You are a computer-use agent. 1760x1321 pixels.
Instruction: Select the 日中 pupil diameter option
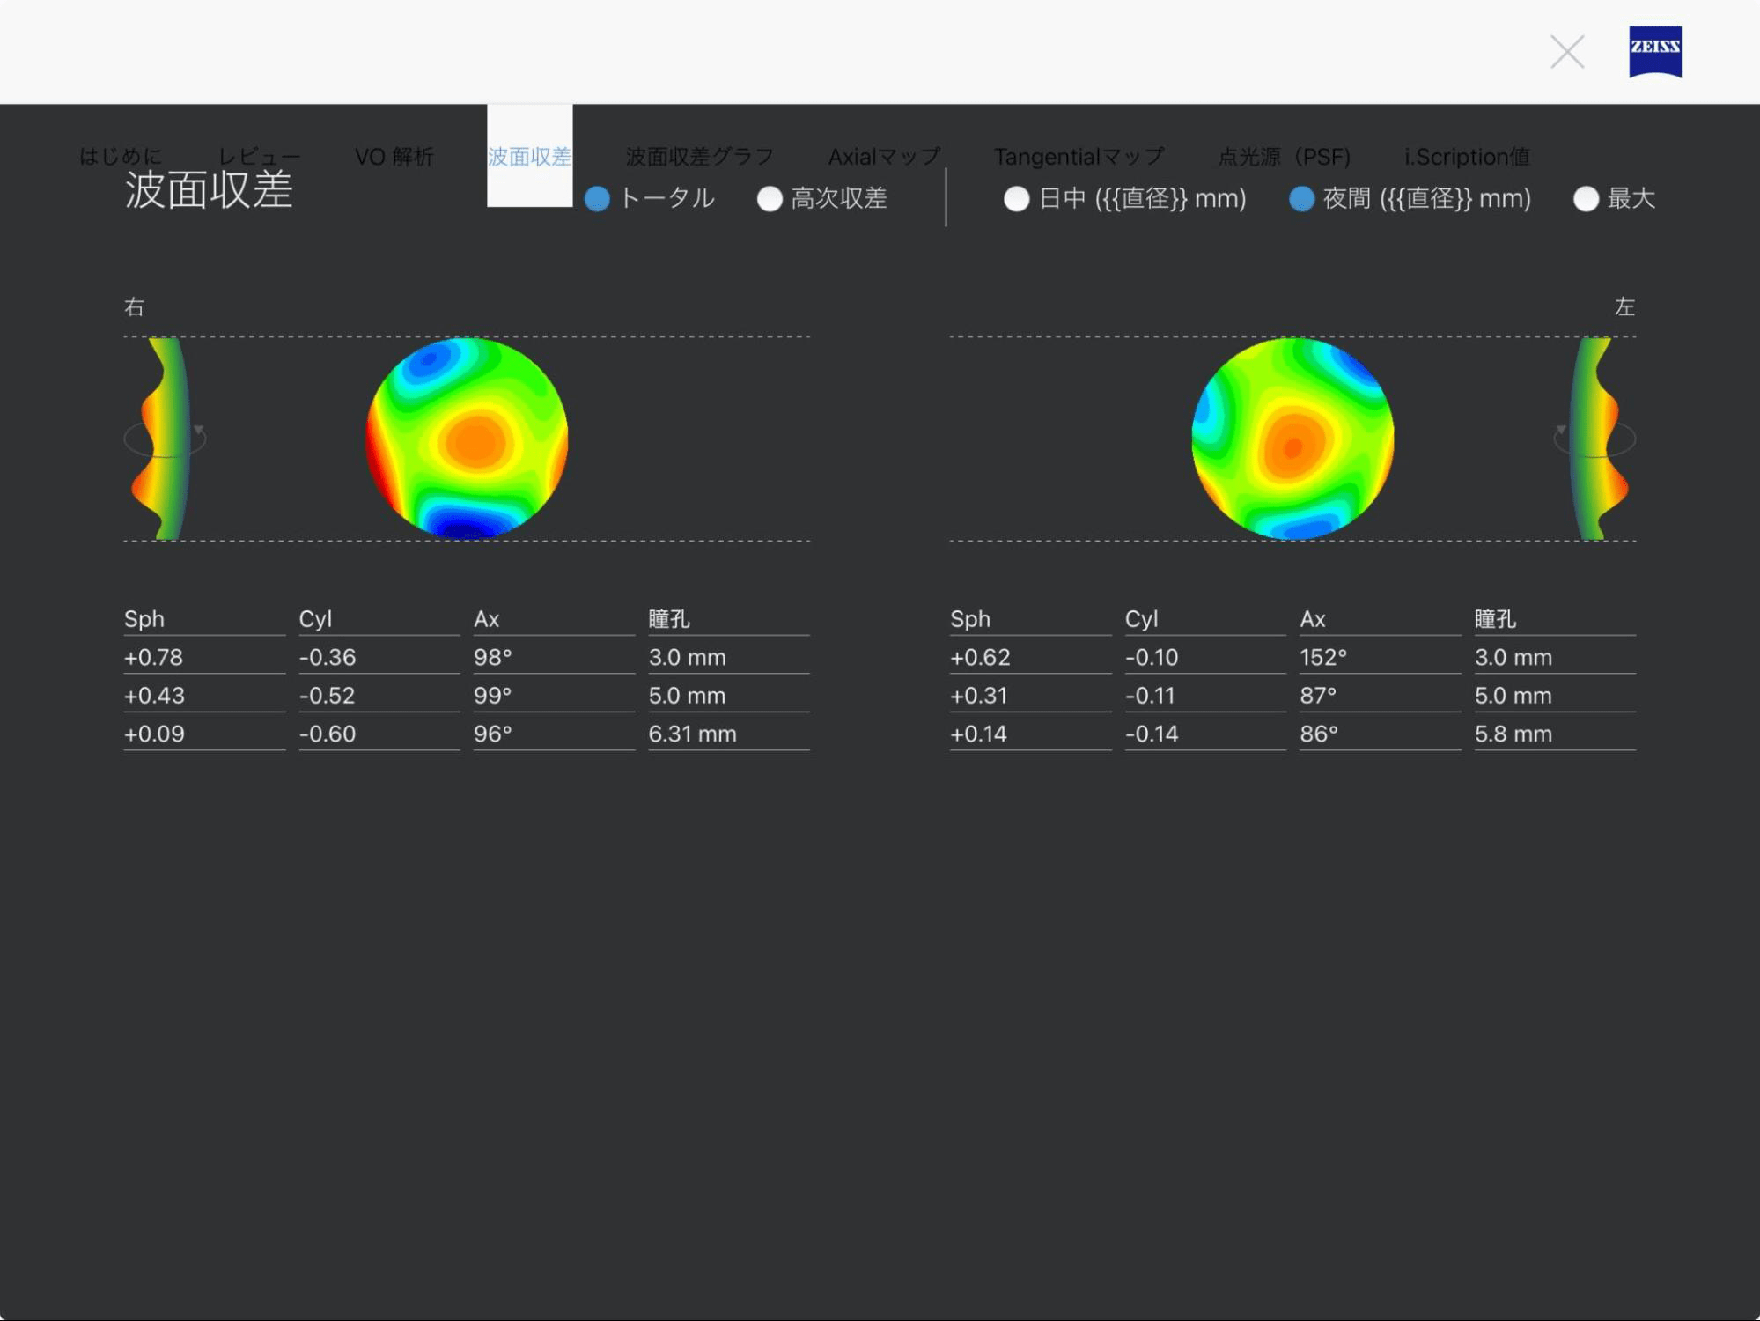coord(1017,199)
